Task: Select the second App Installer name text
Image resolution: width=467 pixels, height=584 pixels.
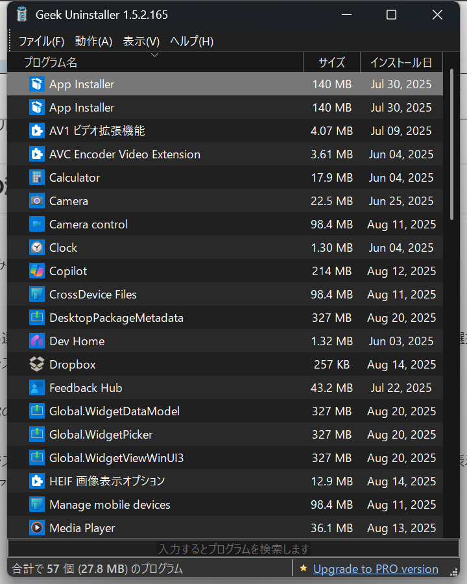Action: (x=82, y=108)
